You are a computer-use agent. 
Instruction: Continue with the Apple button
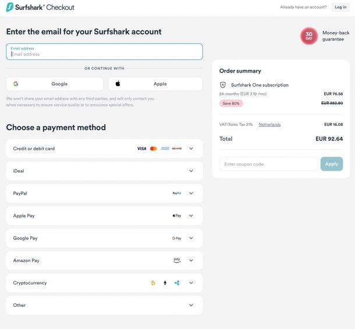[155, 84]
